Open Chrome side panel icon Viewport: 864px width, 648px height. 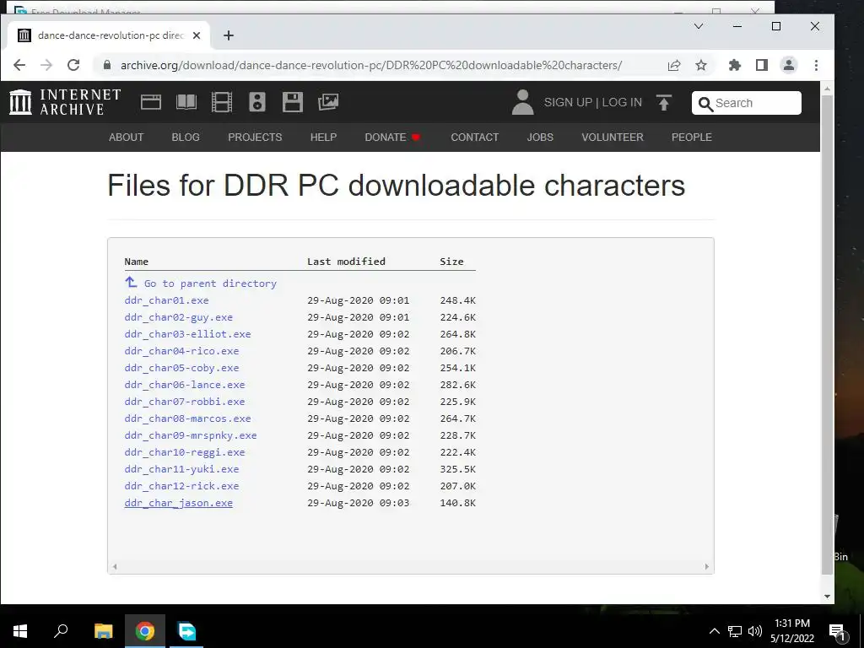[x=762, y=65]
